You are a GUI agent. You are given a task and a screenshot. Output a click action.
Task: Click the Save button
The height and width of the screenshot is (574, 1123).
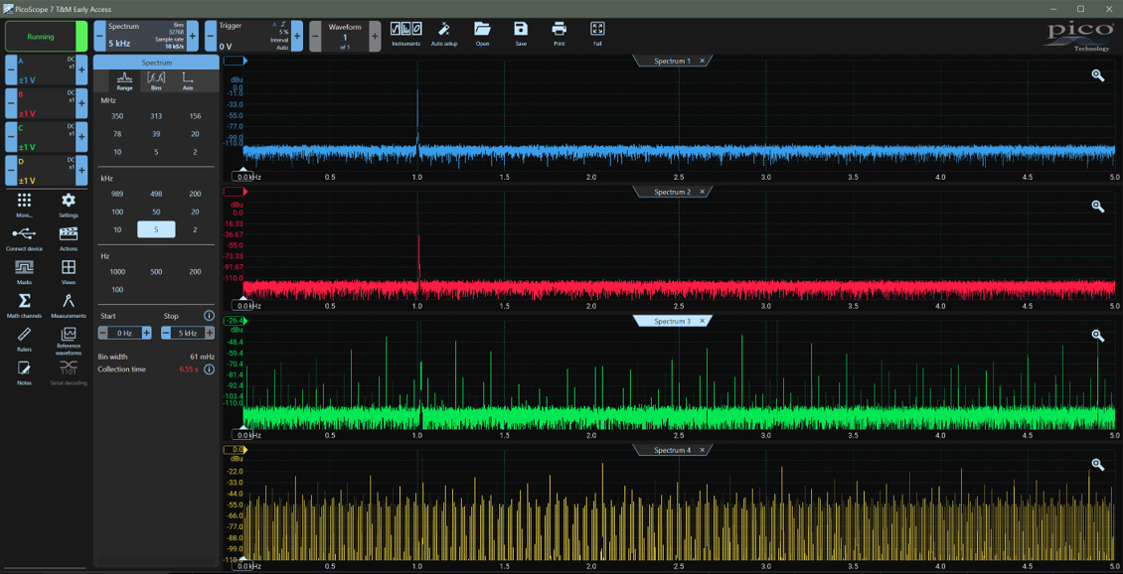(x=521, y=34)
